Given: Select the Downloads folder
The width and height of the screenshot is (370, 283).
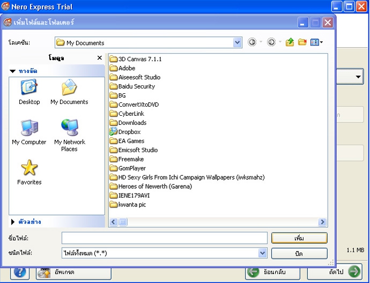Looking at the screenshot, I should pyautogui.click(x=128, y=123).
